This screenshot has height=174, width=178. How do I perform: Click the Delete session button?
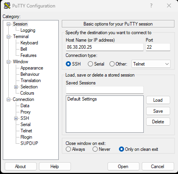(x=158, y=122)
